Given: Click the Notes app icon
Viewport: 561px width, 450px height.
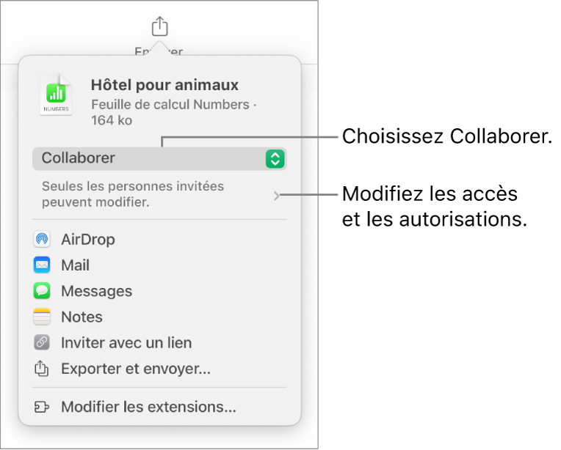Looking at the screenshot, I should coord(42,317).
